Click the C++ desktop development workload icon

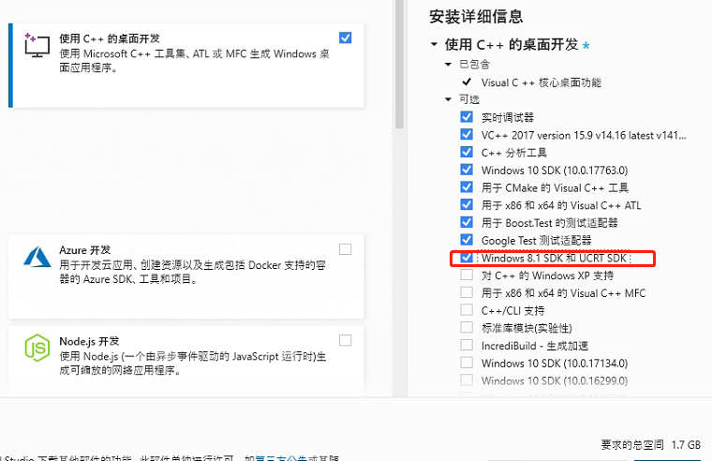tap(37, 46)
